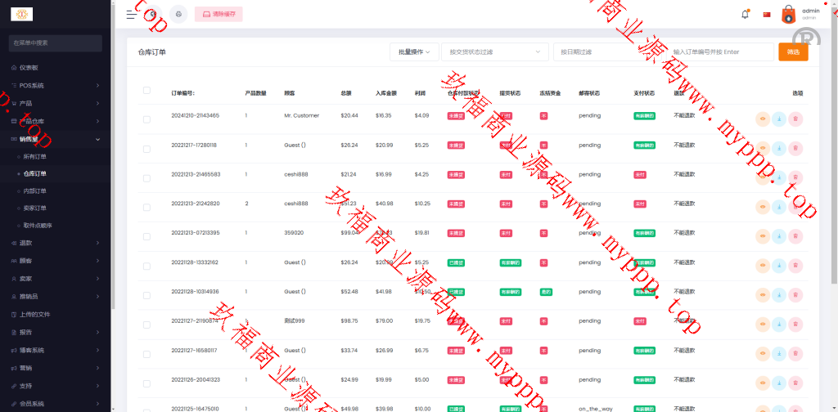The height and width of the screenshot is (412, 838).
Task: Open the 批量操作 bulk action dropdown
Action: (x=414, y=51)
